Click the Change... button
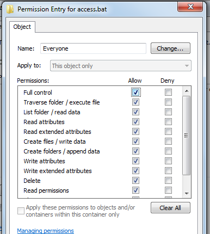210x234 pixels. click(170, 48)
